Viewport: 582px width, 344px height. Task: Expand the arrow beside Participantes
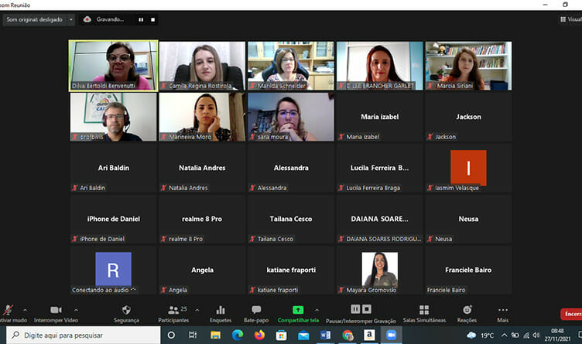197,309
